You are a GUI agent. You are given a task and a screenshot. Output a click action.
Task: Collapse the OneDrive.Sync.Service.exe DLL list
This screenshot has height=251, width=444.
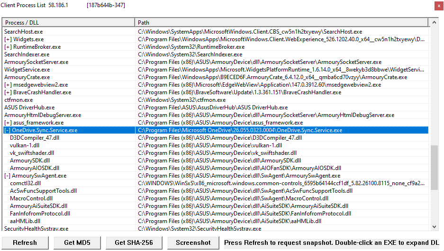coord(8,130)
